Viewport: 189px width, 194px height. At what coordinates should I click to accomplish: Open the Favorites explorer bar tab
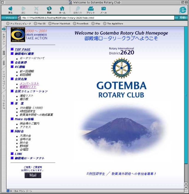[x=4, y=39]
